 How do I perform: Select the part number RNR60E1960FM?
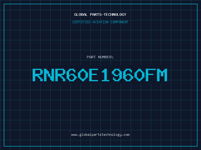click(x=100, y=75)
